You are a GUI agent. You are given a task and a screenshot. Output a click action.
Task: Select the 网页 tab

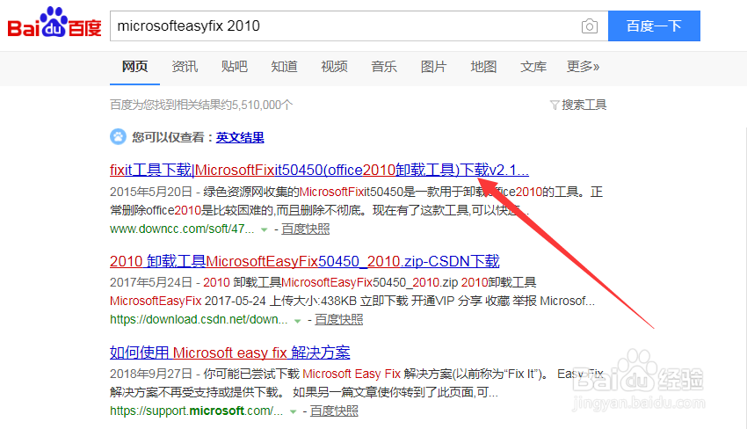tap(134, 67)
